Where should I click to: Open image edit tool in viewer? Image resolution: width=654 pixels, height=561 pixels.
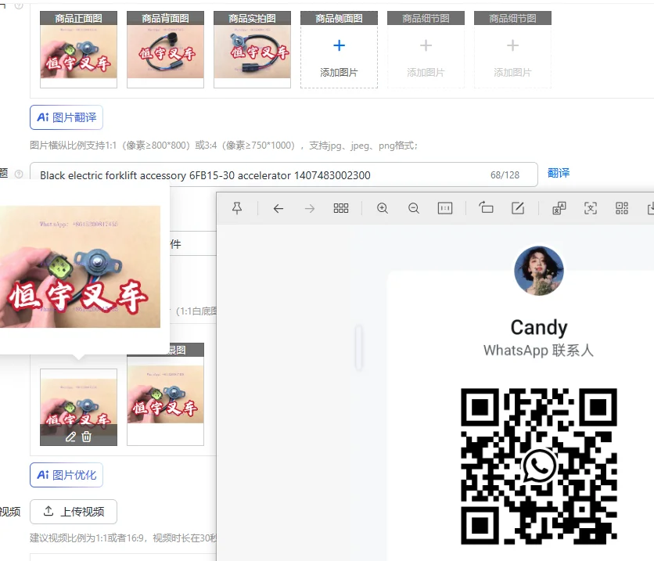pos(518,207)
